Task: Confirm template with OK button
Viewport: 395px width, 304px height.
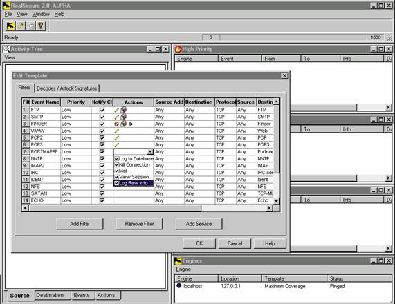Action: (199, 243)
